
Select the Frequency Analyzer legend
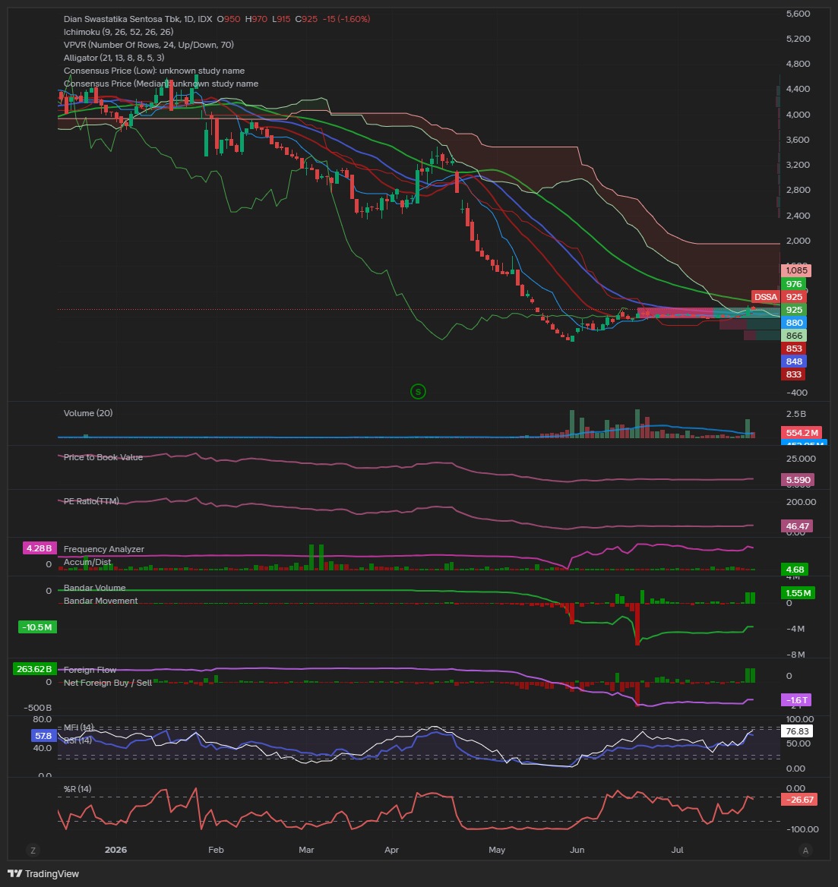pyautogui.click(x=103, y=549)
